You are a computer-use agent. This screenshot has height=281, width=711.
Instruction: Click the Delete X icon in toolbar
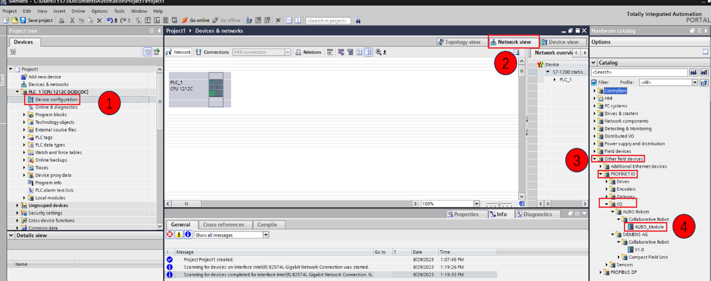pyautogui.click(x=99, y=20)
